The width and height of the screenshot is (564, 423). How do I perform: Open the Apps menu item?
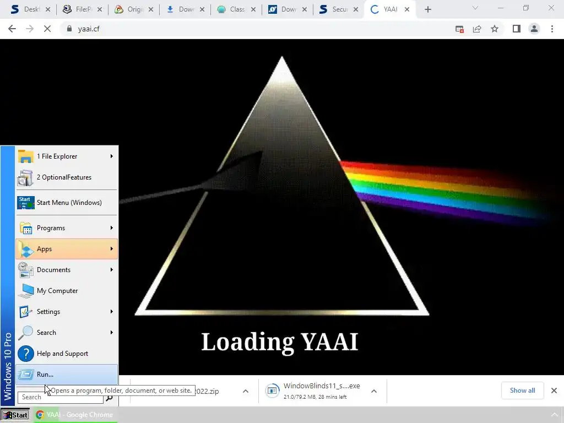coord(67,248)
